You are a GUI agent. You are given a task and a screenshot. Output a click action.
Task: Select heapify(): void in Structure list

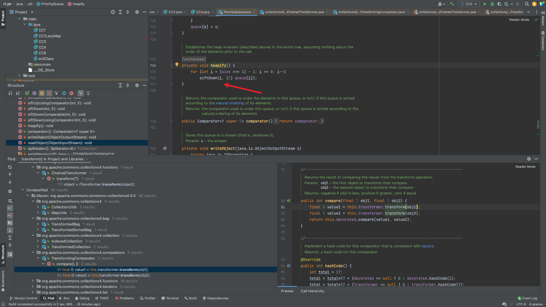(x=40, y=126)
